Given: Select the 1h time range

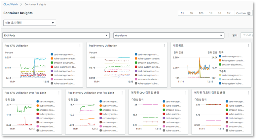Looking at the screenshot, I should 182,13.
